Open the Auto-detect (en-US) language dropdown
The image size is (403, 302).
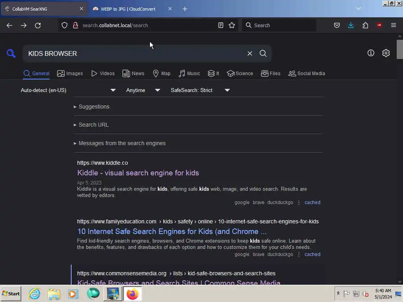(x=68, y=90)
